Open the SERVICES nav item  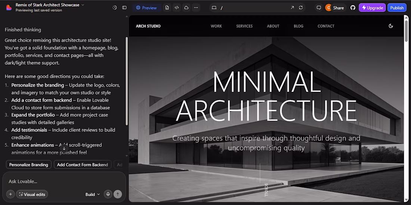click(244, 26)
